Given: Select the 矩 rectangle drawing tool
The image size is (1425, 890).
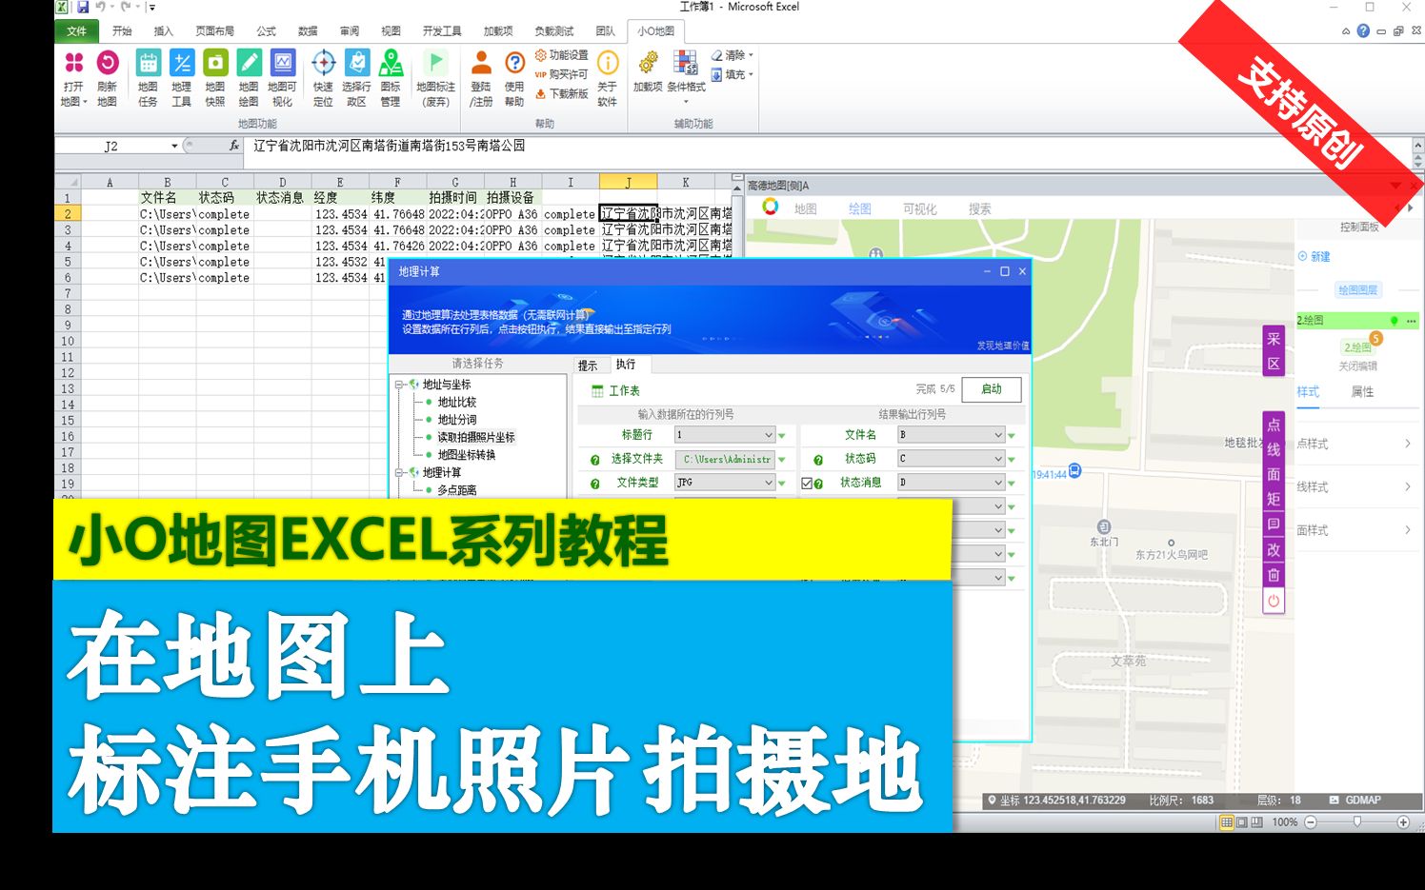Looking at the screenshot, I should click(x=1274, y=499).
